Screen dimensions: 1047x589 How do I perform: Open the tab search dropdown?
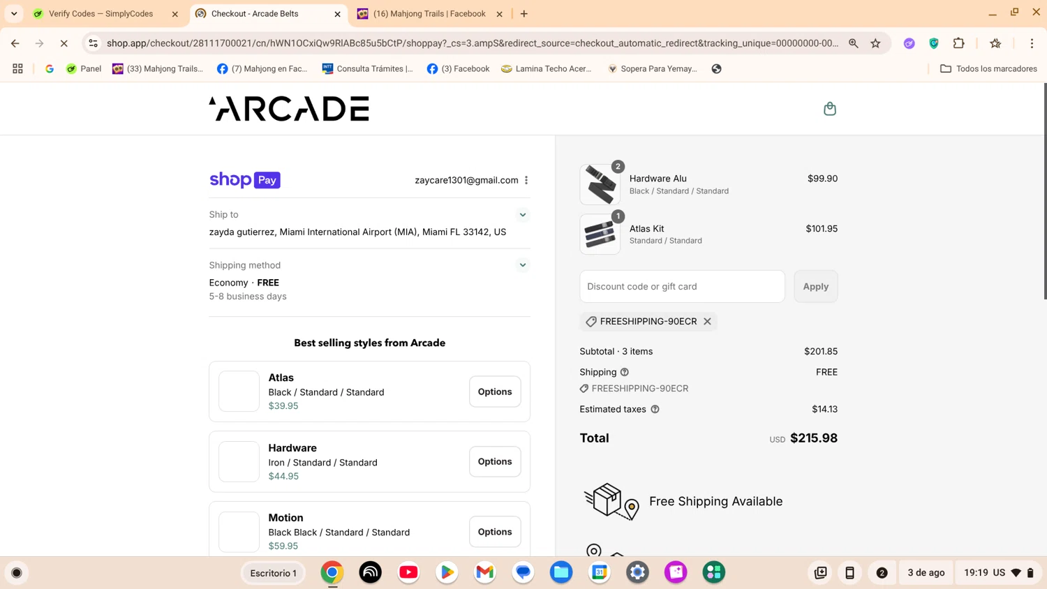[x=14, y=14]
